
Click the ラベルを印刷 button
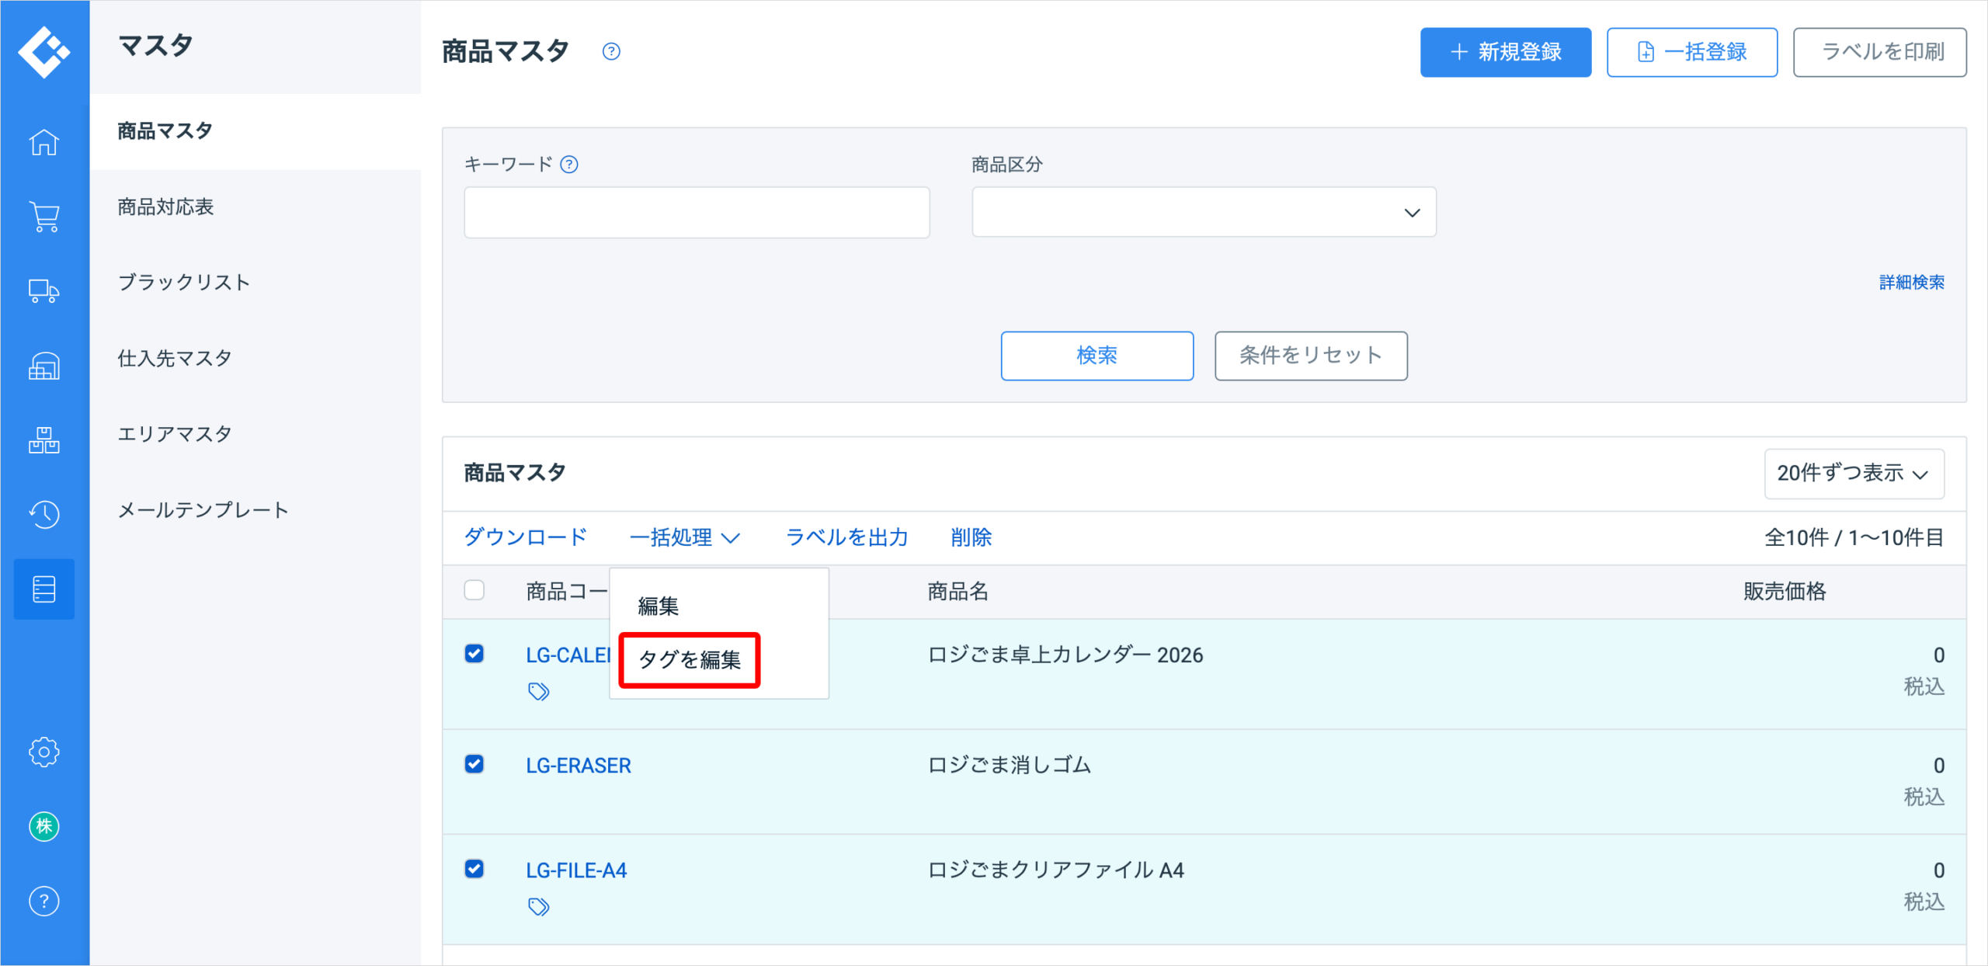1880,52
